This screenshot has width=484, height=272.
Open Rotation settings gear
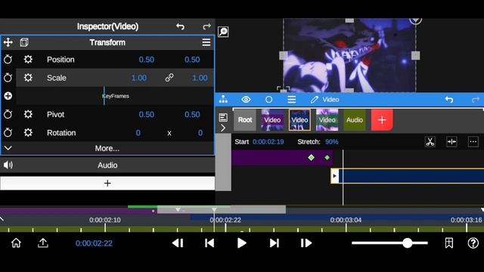pyautogui.click(x=28, y=133)
